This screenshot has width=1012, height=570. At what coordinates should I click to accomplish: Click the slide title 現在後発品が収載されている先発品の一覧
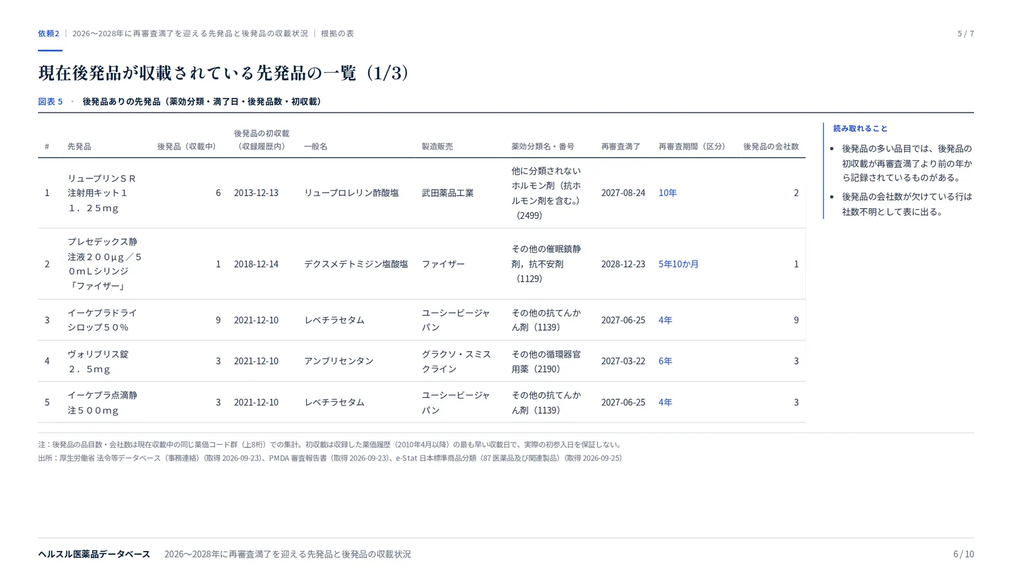coord(223,73)
